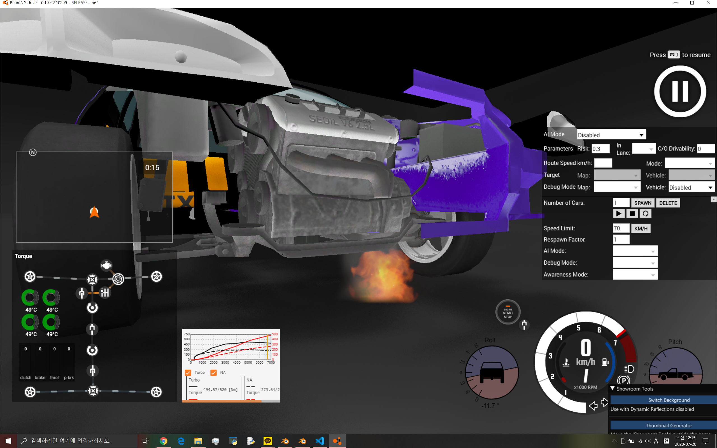Click the Risk input field
Viewport: 717px width, 448px height.
pos(600,149)
